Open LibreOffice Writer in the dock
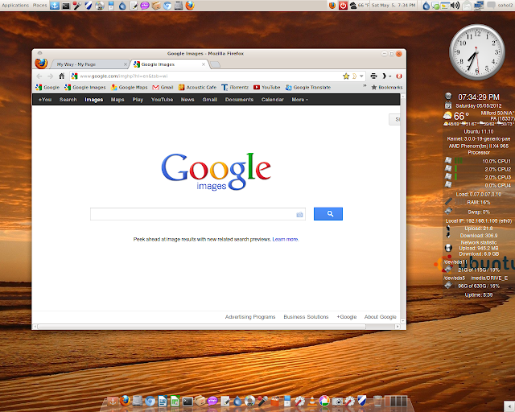515x412 pixels. [163, 402]
